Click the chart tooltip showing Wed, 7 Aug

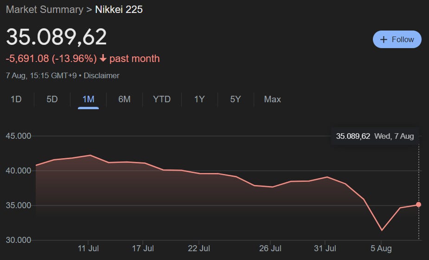[x=375, y=136]
